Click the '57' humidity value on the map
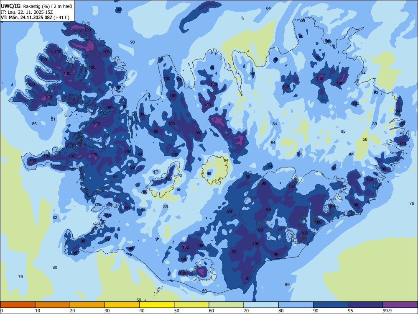Image resolution: width=418 pixels, height=314 pixels. pyautogui.click(x=226, y=161)
